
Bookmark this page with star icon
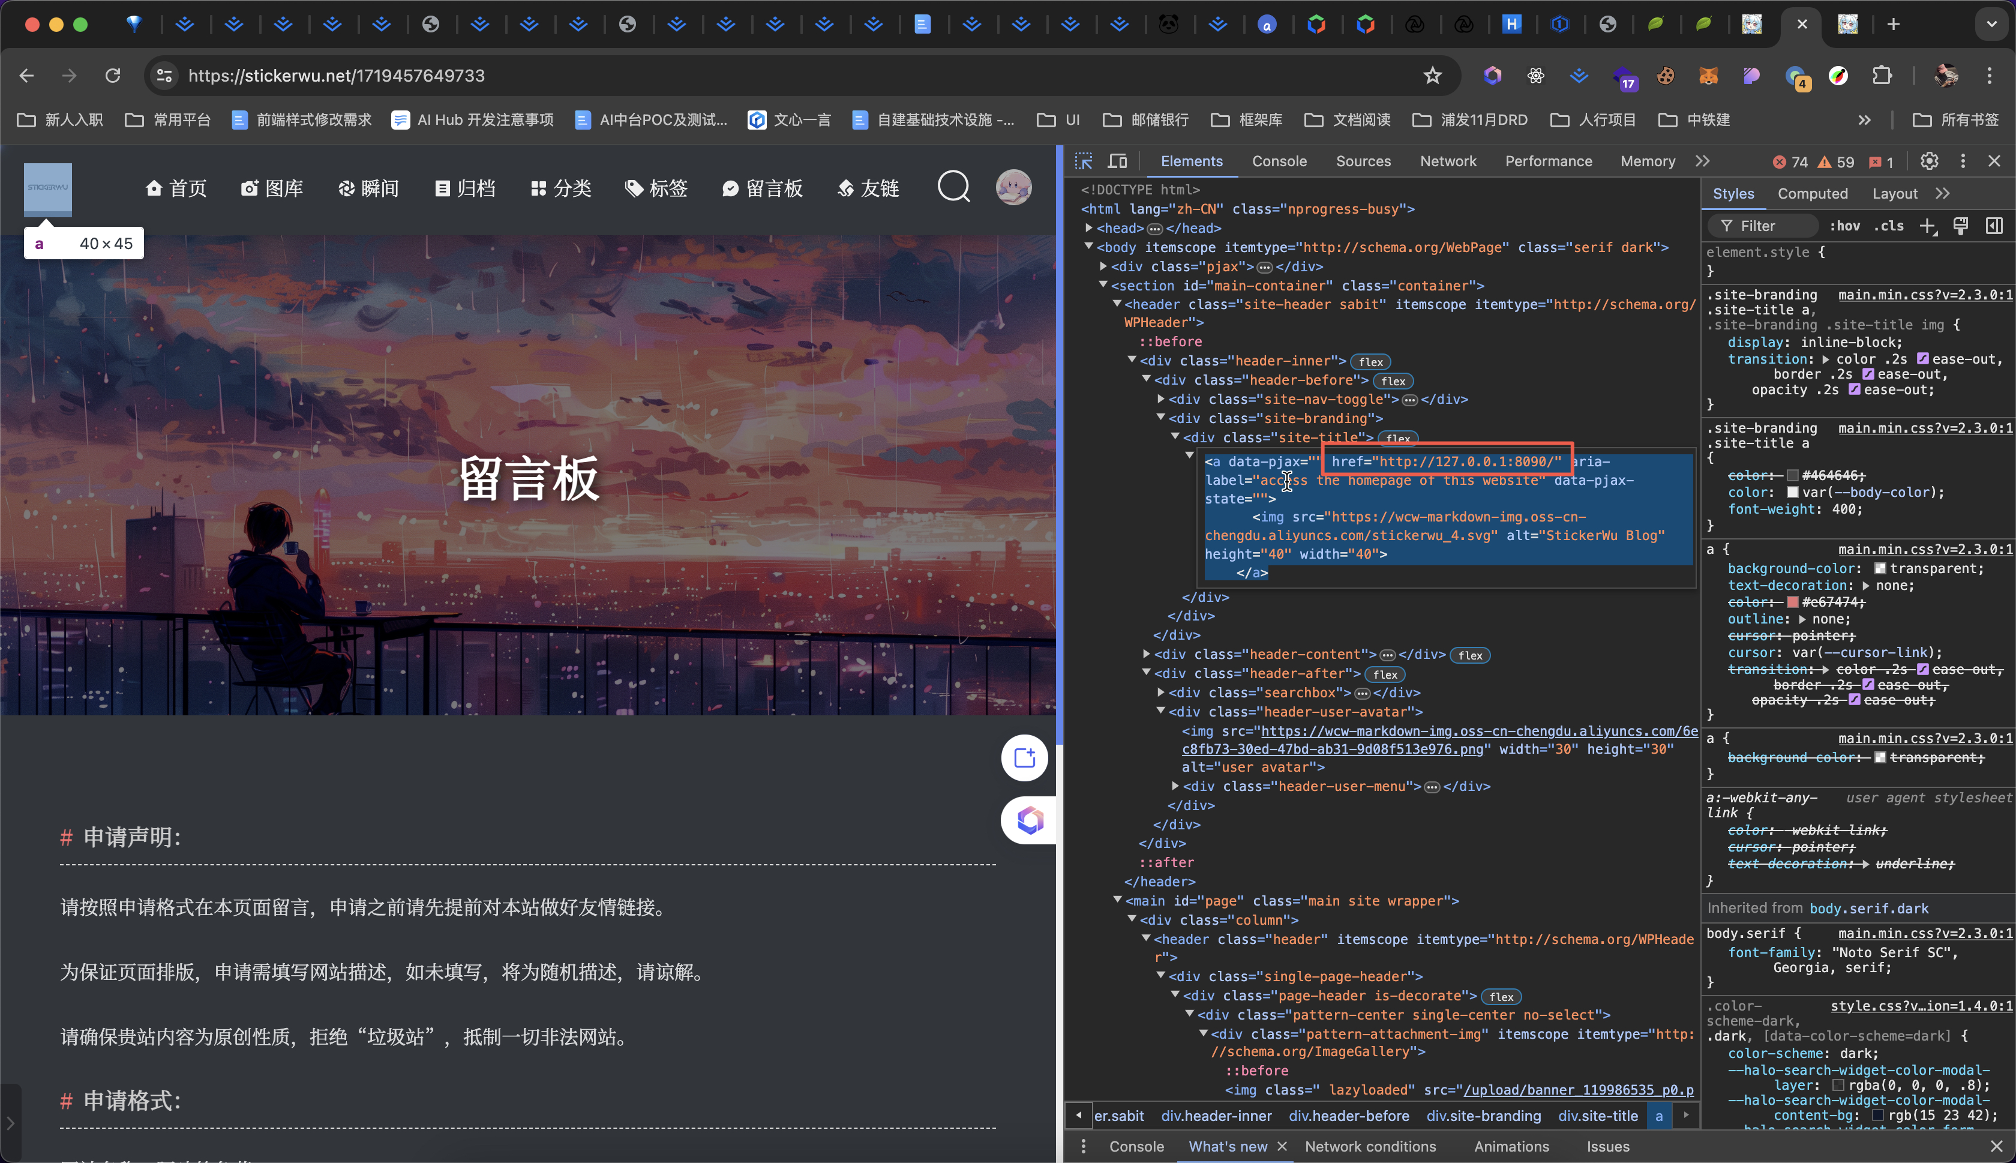pyautogui.click(x=1432, y=75)
